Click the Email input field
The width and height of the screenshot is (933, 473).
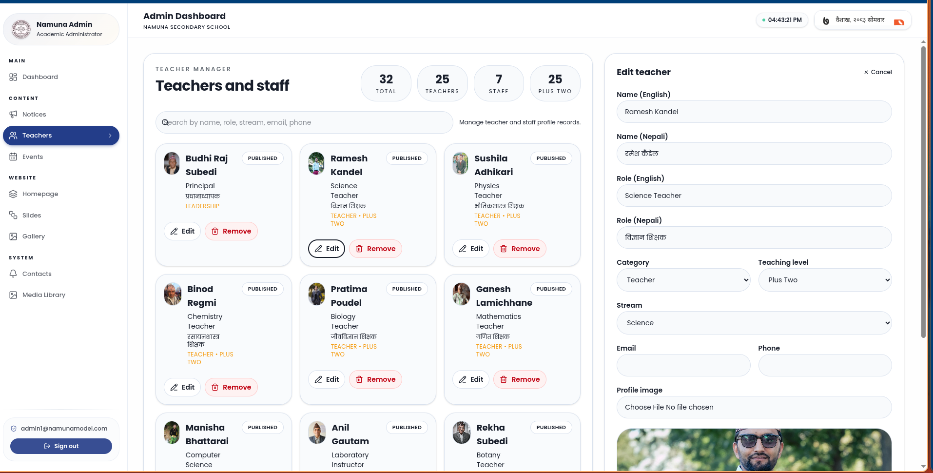pos(683,365)
